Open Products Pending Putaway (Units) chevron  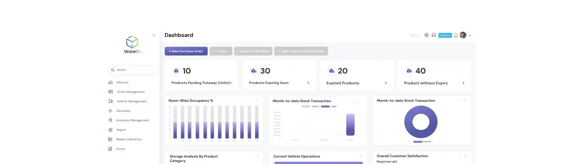tap(231, 83)
